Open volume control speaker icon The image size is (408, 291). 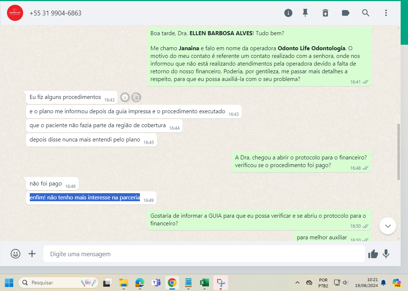pyautogui.click(x=345, y=283)
